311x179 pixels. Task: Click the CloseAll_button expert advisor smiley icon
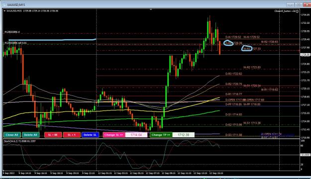[297, 11]
